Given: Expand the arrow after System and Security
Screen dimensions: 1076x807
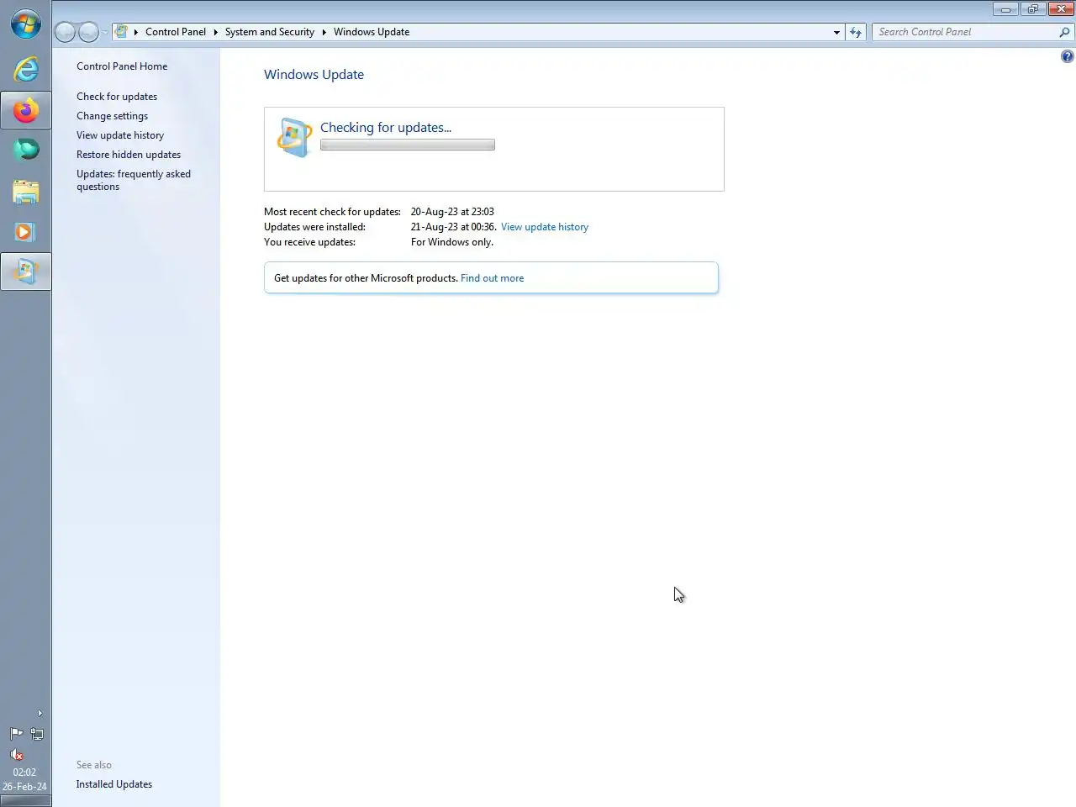Looking at the screenshot, I should coord(324,32).
